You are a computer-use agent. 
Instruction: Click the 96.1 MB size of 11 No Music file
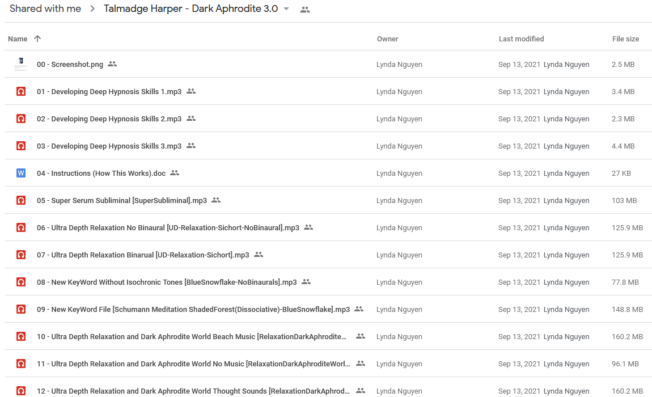click(625, 364)
